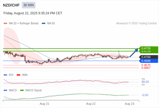159x108 pixels.
Task: Click the MA 50 blue legend swatch
Action: pos(44,23)
